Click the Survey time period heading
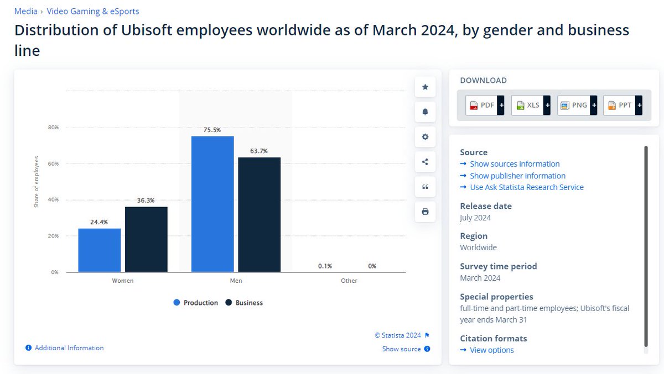 (499, 266)
